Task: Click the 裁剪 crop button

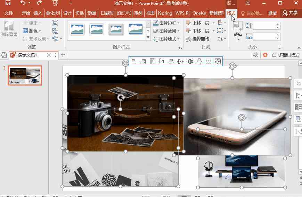Action: point(238,30)
